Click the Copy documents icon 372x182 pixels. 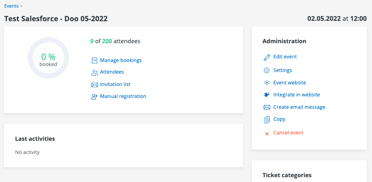pos(267,119)
